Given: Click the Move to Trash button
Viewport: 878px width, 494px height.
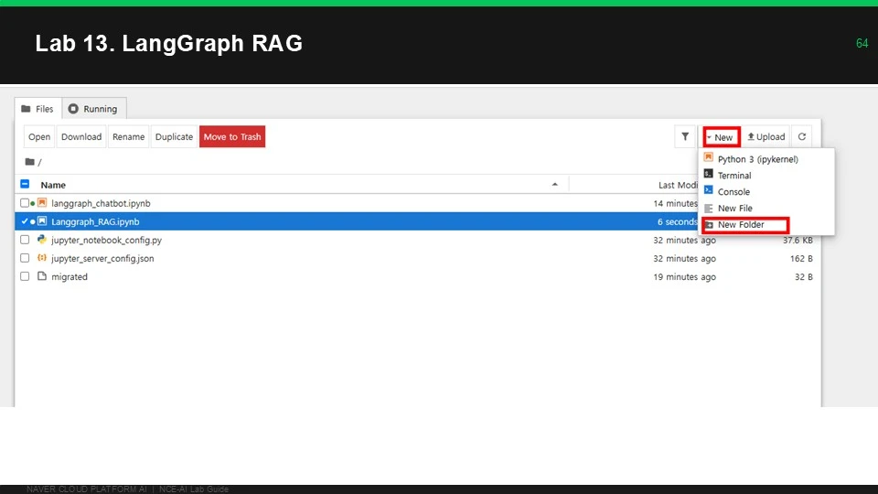Looking at the screenshot, I should tap(231, 136).
